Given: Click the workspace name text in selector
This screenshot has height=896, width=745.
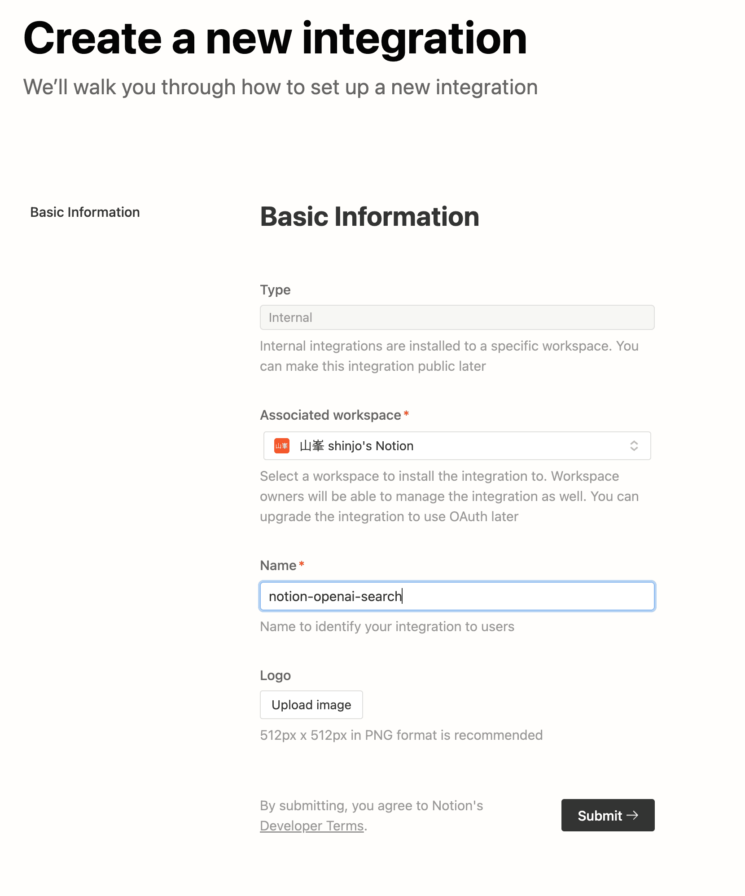Looking at the screenshot, I should tap(357, 446).
